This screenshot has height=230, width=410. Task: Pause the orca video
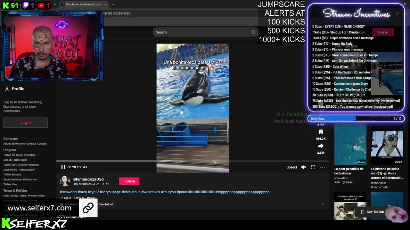(x=63, y=167)
